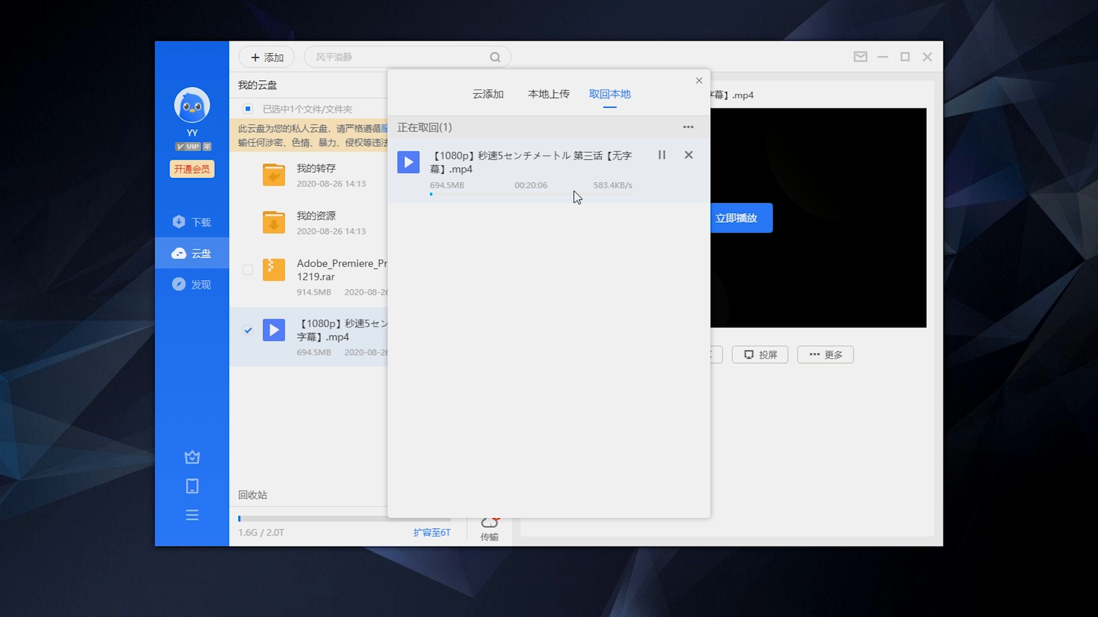This screenshot has height=617, width=1098.
Task: Maximize the application window
Action: (x=905, y=57)
